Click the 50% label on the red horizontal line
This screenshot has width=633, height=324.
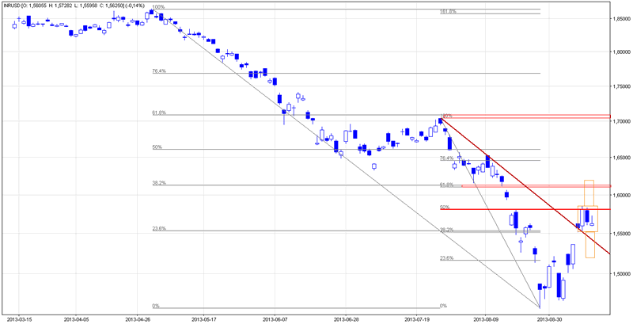click(x=445, y=207)
